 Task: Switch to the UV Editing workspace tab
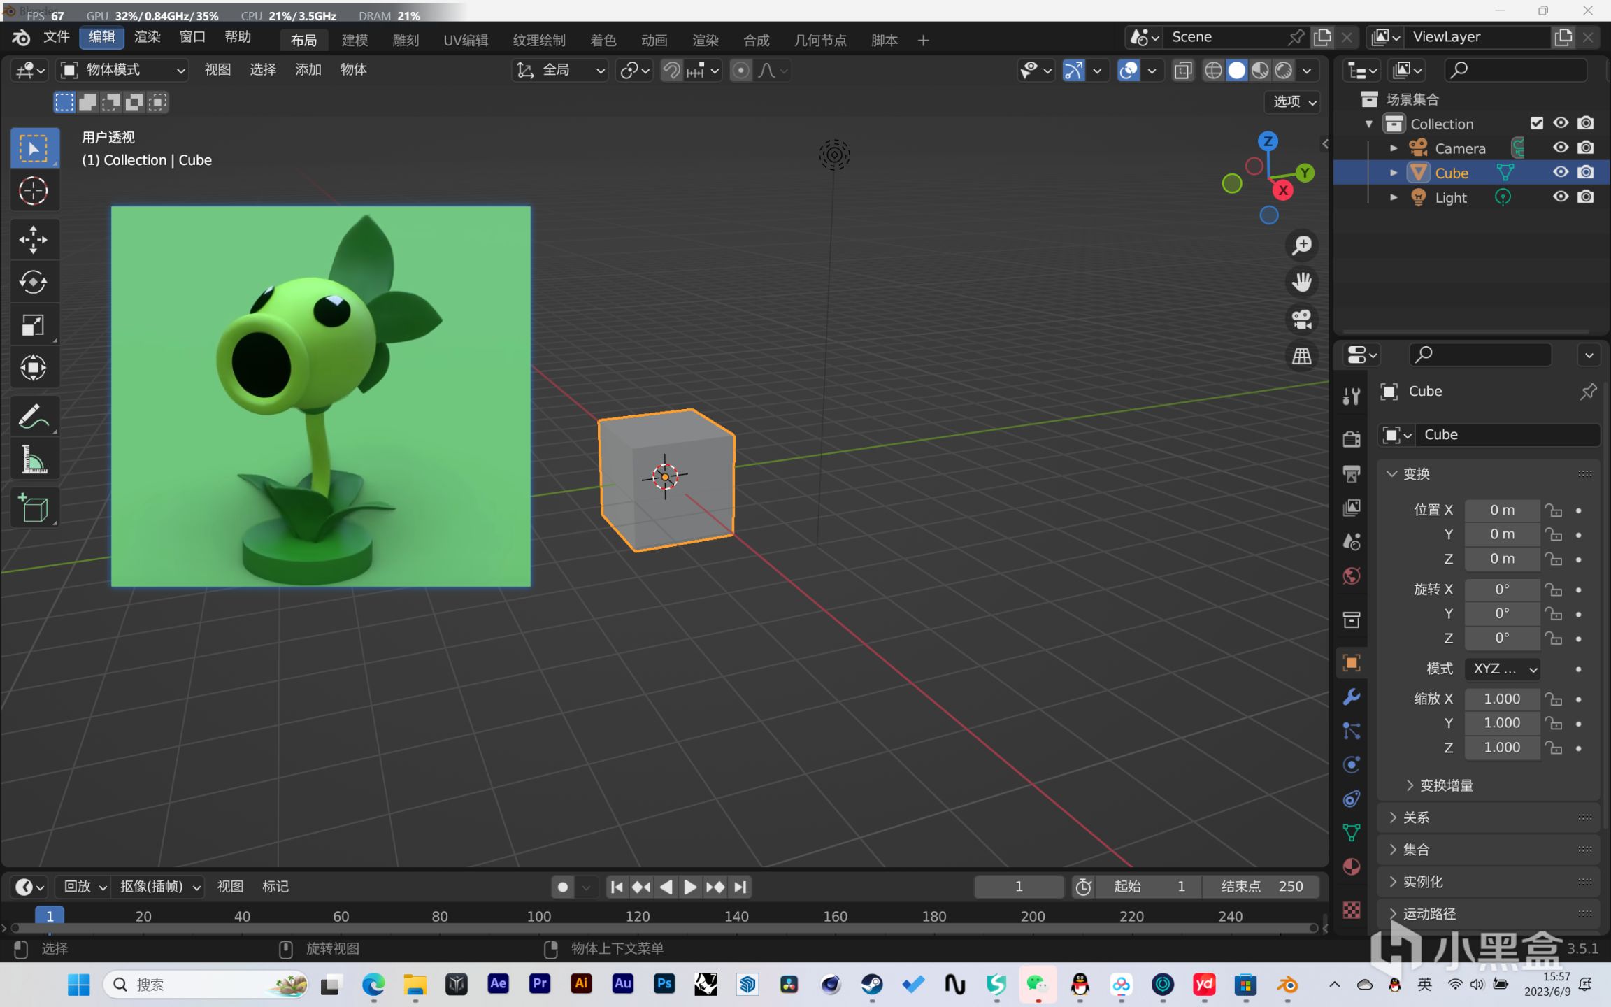point(466,40)
